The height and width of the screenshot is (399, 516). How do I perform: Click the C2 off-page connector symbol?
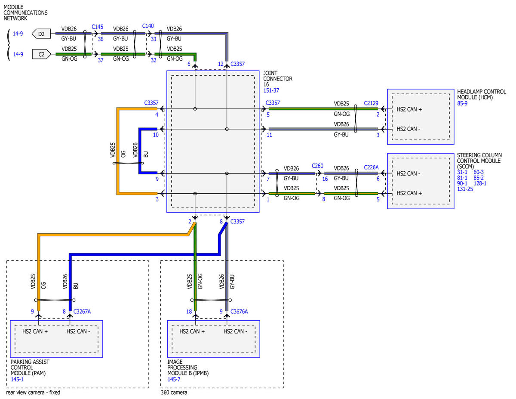pos(41,55)
